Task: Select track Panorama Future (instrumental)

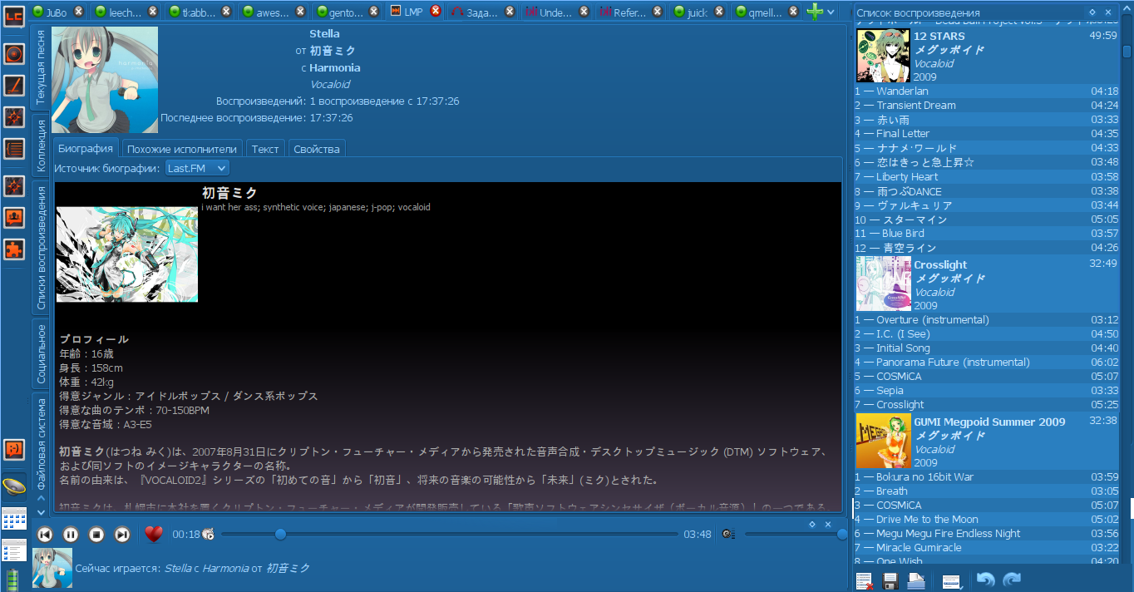Action: coord(986,363)
